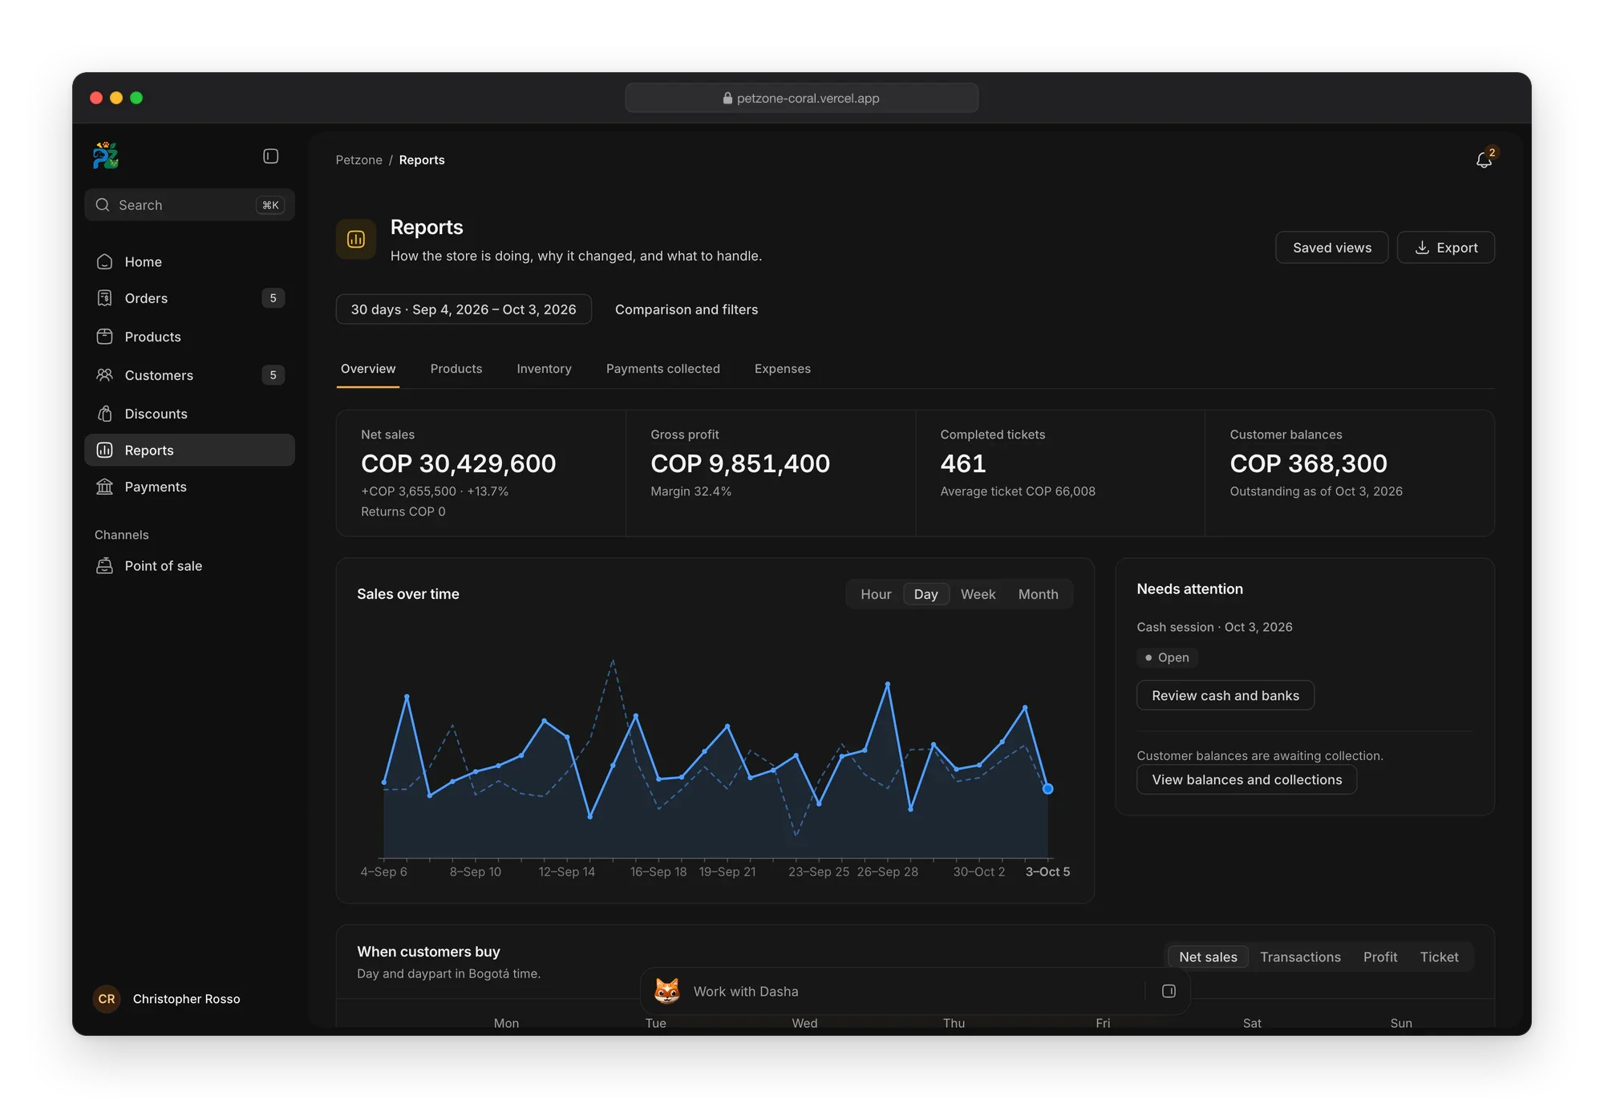Screen dimensions: 1604x1108
Task: Click View balances and collections
Action: (x=1246, y=780)
